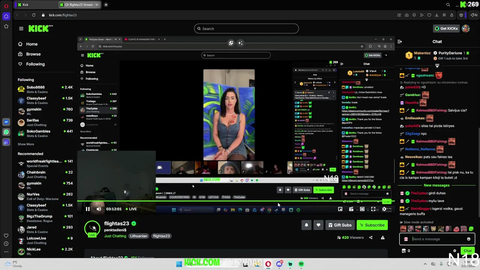Open Classyheef channel in Following list

[x=45, y=100]
